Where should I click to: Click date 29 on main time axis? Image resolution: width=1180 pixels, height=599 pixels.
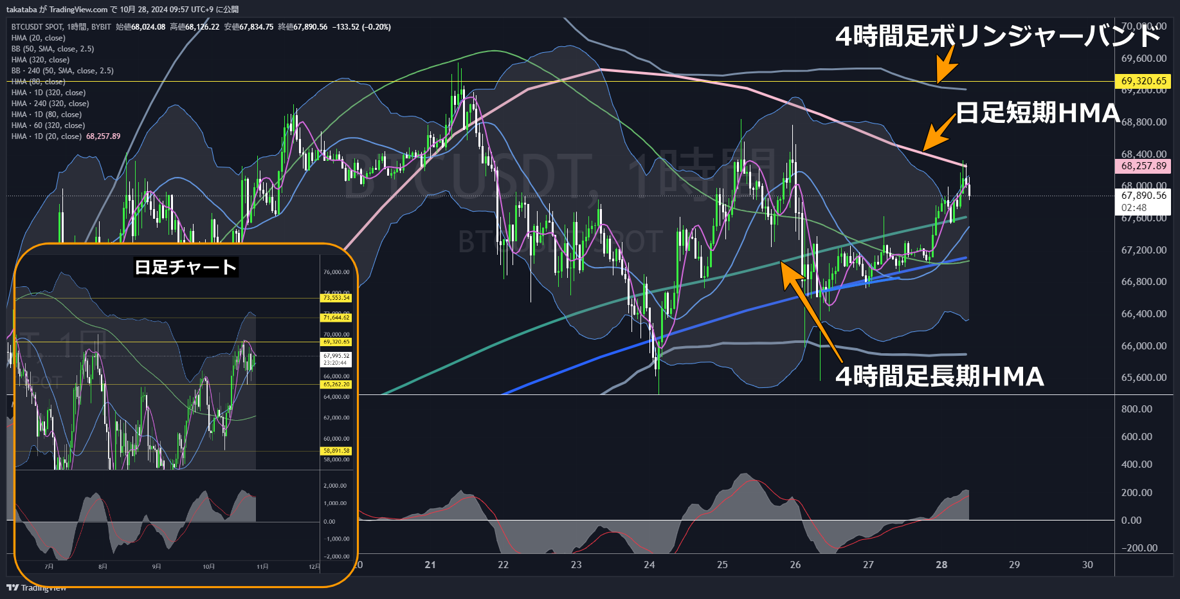(x=1014, y=565)
